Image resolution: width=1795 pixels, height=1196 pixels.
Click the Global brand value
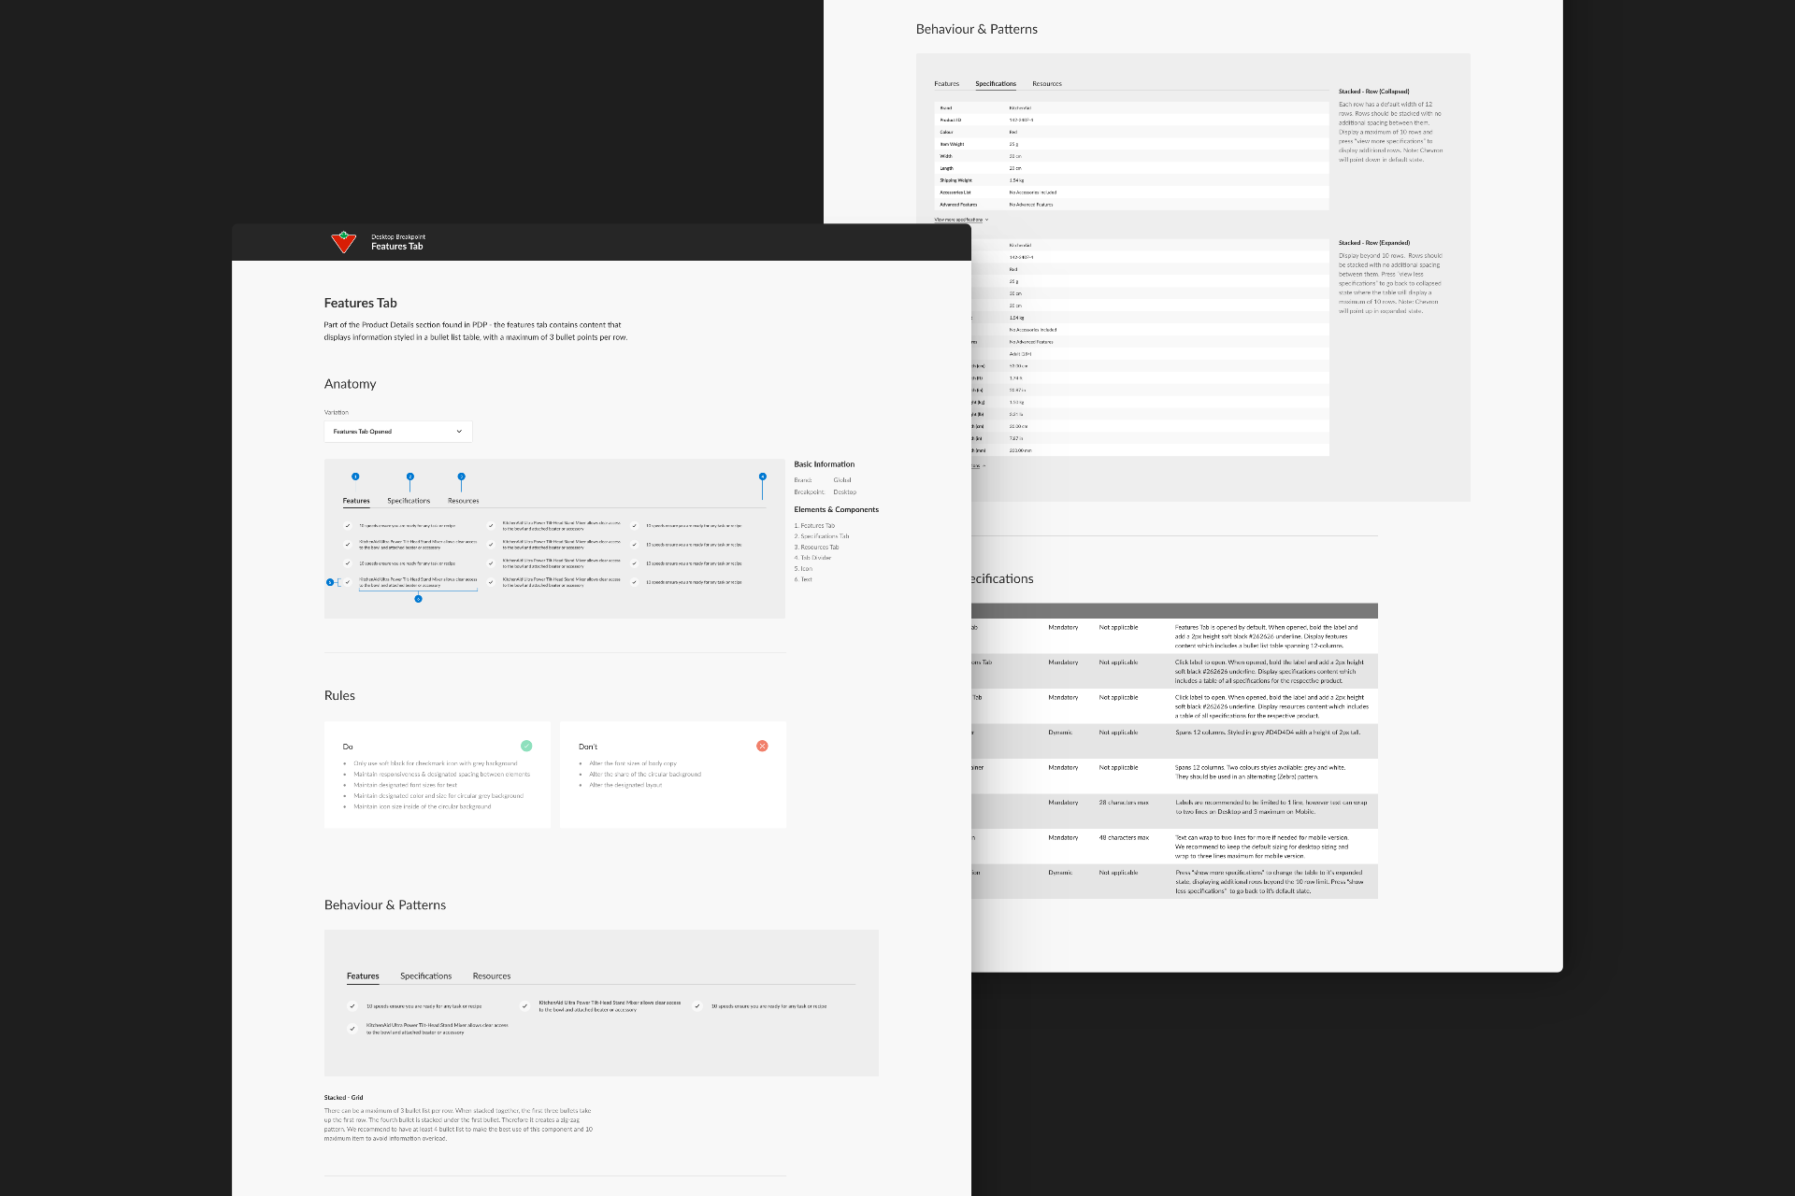point(842,480)
